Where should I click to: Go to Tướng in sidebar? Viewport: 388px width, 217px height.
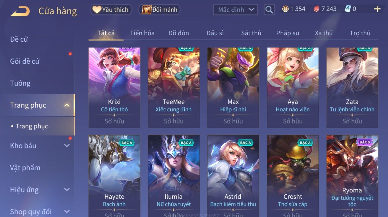[x=20, y=83]
